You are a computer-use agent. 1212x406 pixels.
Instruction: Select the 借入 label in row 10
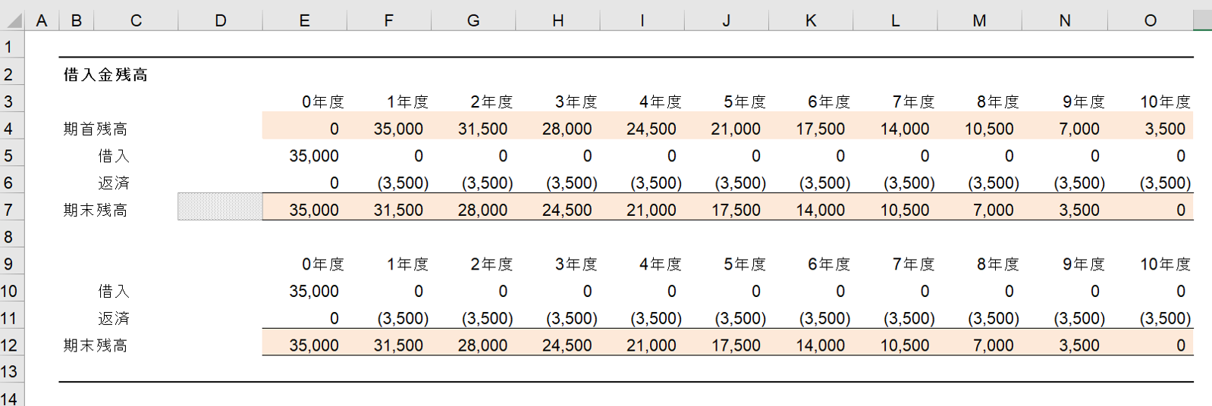point(114,292)
